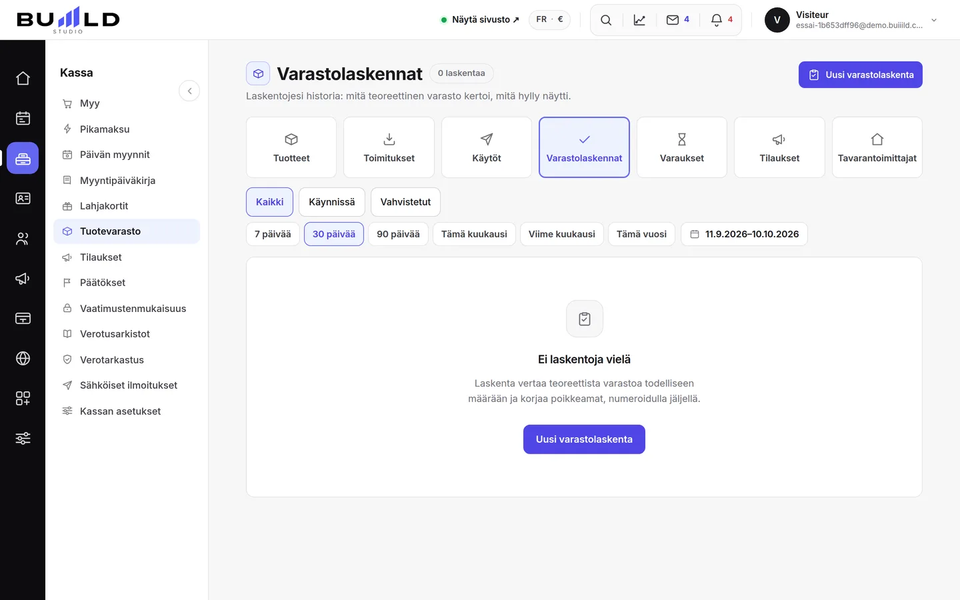
Task: Switch to the Tuotteet tab
Action: 291,147
